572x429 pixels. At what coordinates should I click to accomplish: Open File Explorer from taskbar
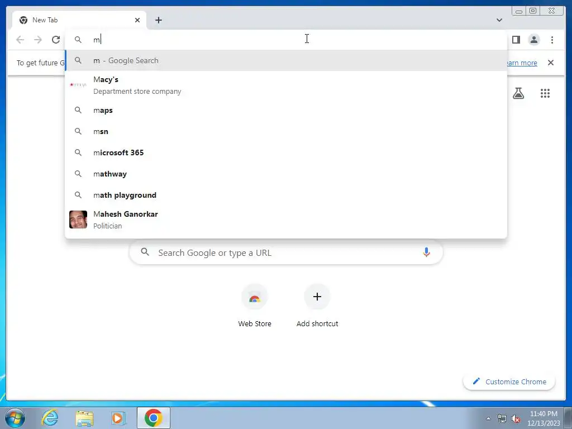pyautogui.click(x=84, y=418)
